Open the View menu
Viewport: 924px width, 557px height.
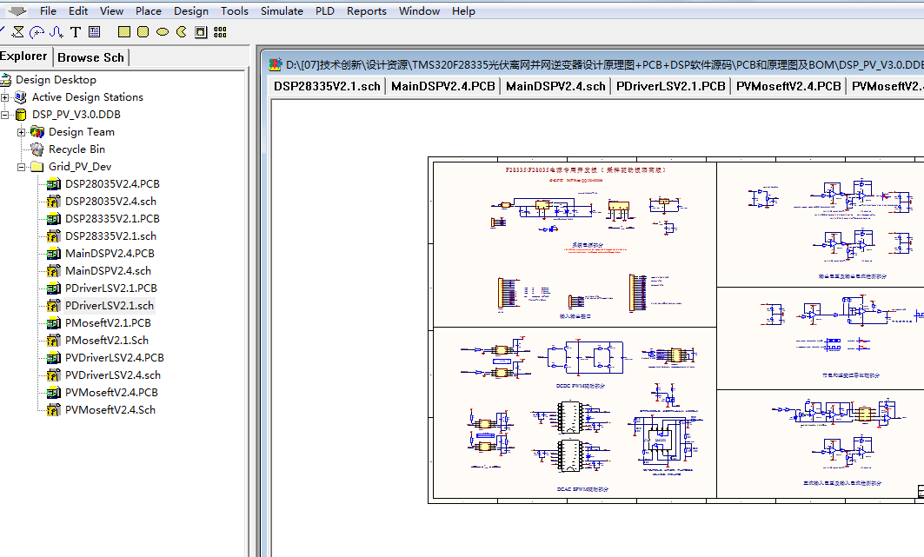(111, 10)
